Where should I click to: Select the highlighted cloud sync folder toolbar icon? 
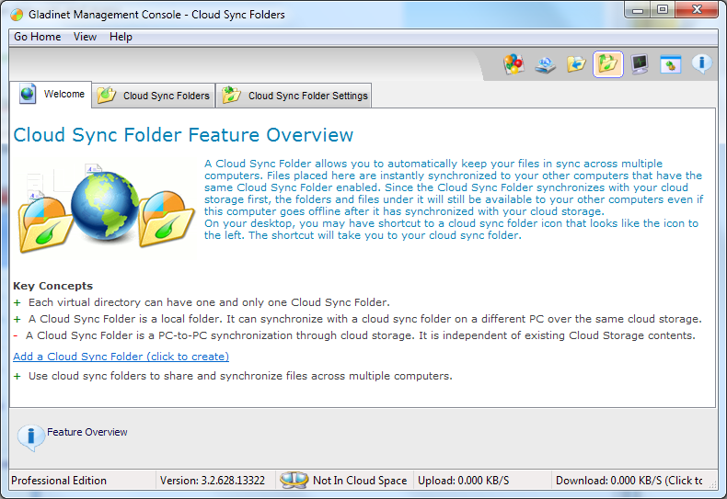pyautogui.click(x=608, y=64)
